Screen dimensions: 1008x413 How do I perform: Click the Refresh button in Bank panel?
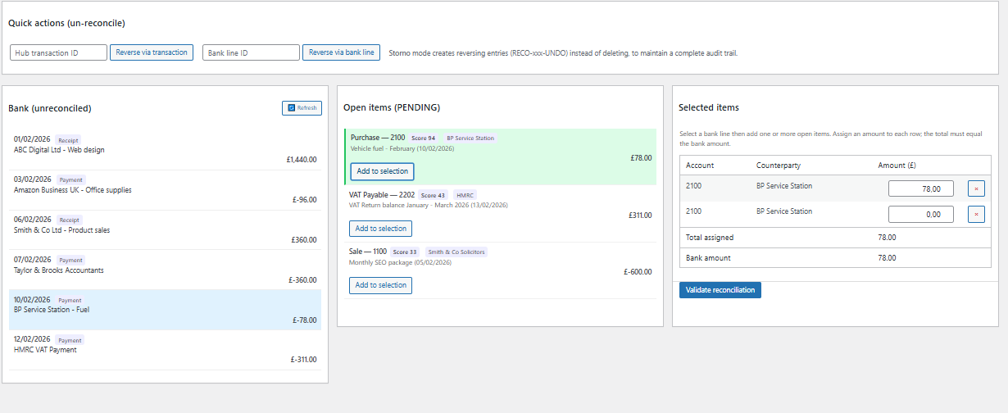tap(302, 108)
